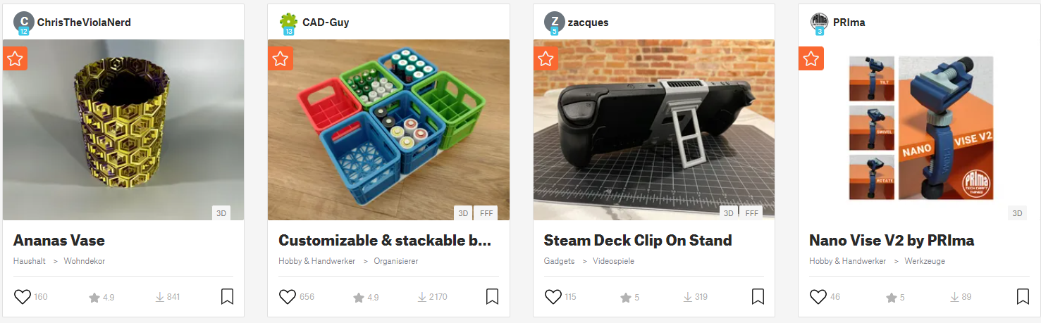Open CAD-Guy's avatar icon
This screenshot has width=1041, height=323.
289,23
